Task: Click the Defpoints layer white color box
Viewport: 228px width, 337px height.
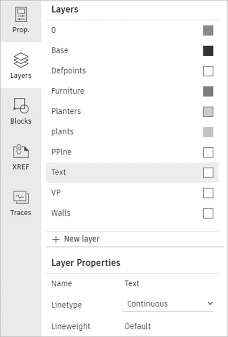Action: [208, 71]
